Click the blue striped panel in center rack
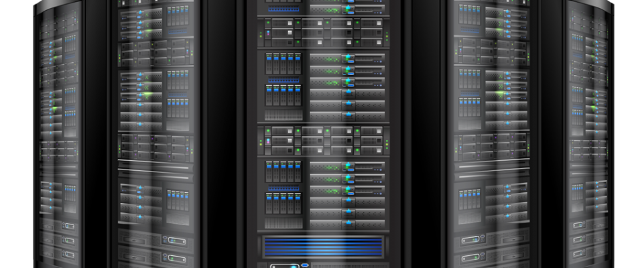 coord(323,246)
